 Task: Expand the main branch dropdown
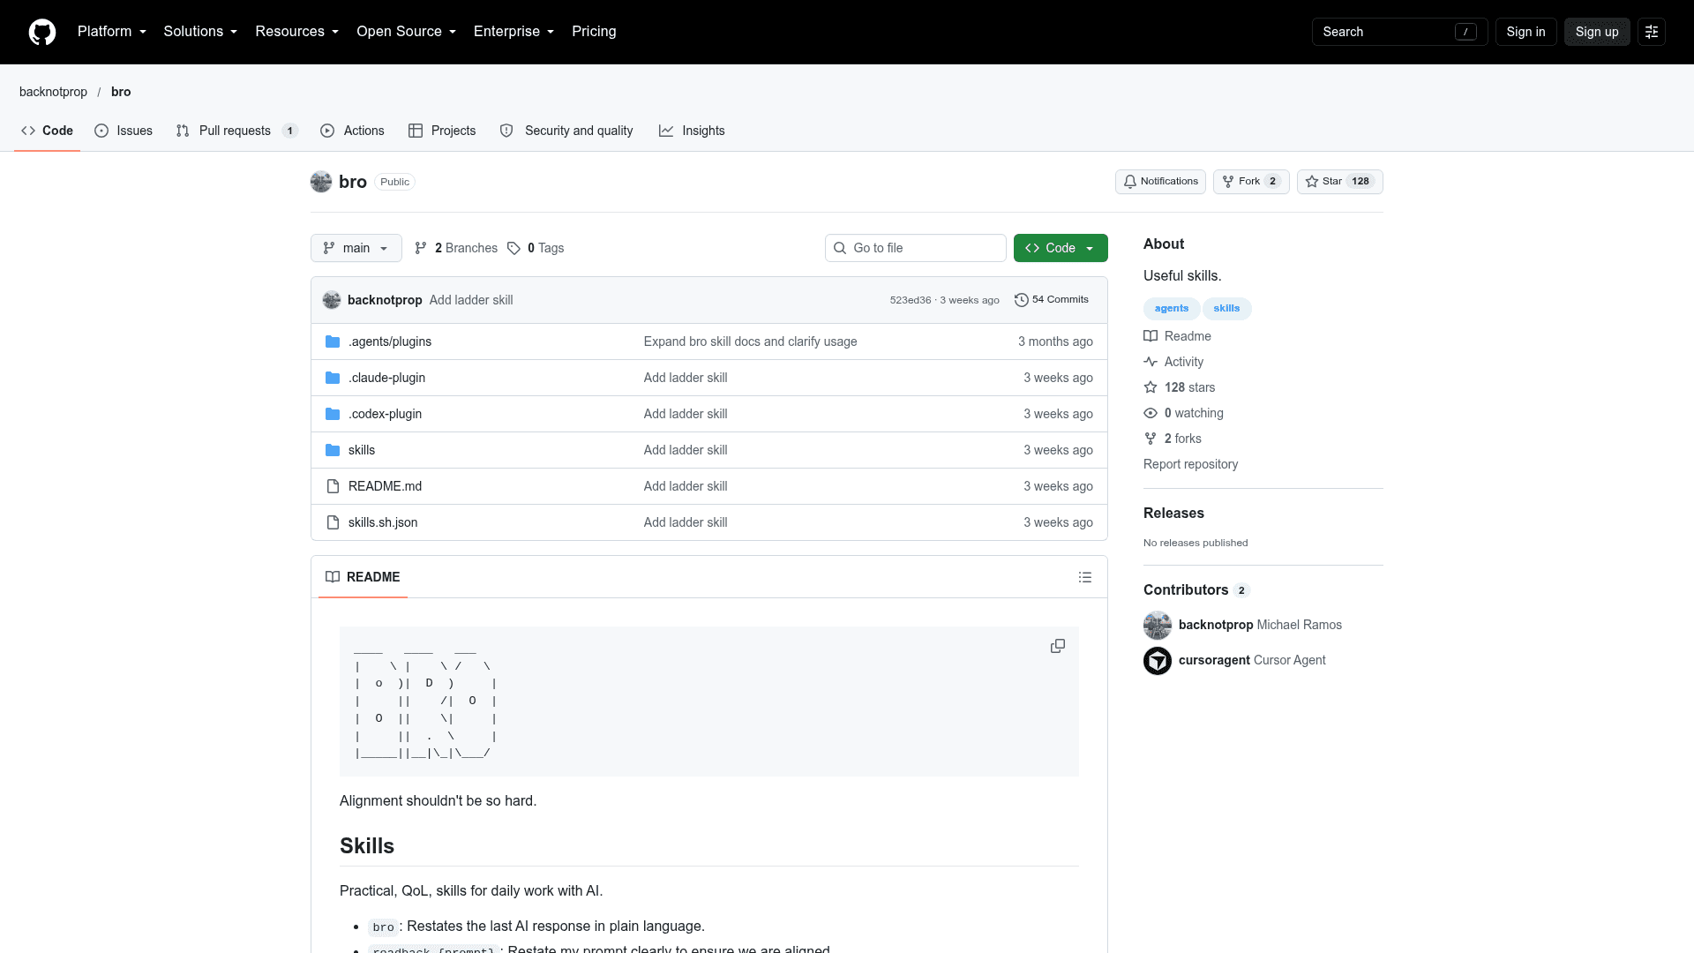tap(356, 248)
